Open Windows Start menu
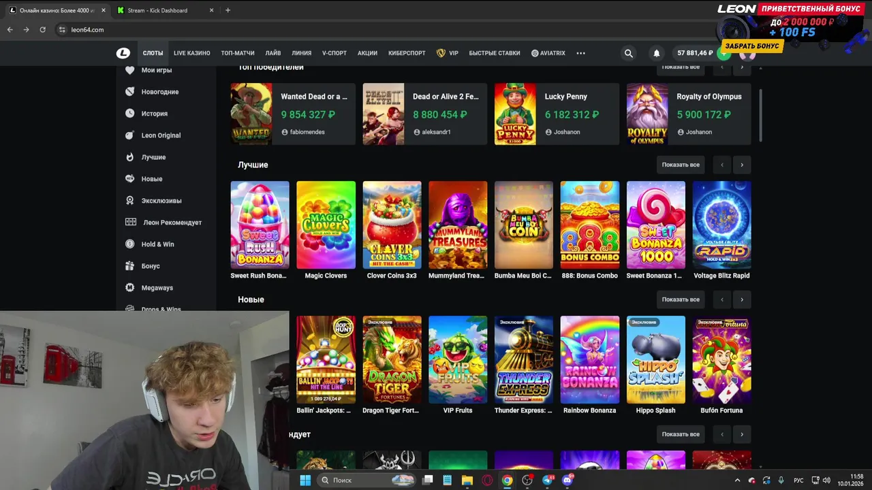This screenshot has height=490, width=872. [x=305, y=480]
